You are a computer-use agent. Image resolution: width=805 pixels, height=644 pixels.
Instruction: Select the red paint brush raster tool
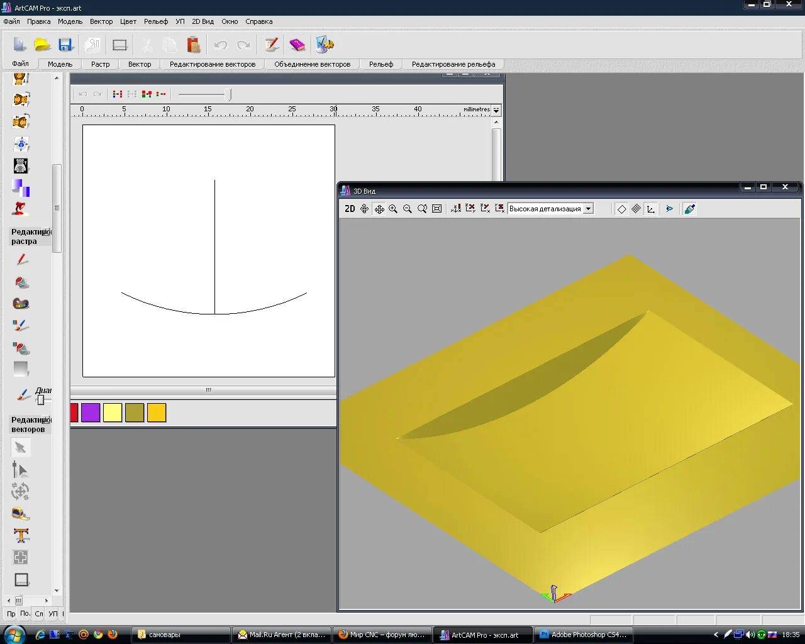[x=21, y=260]
